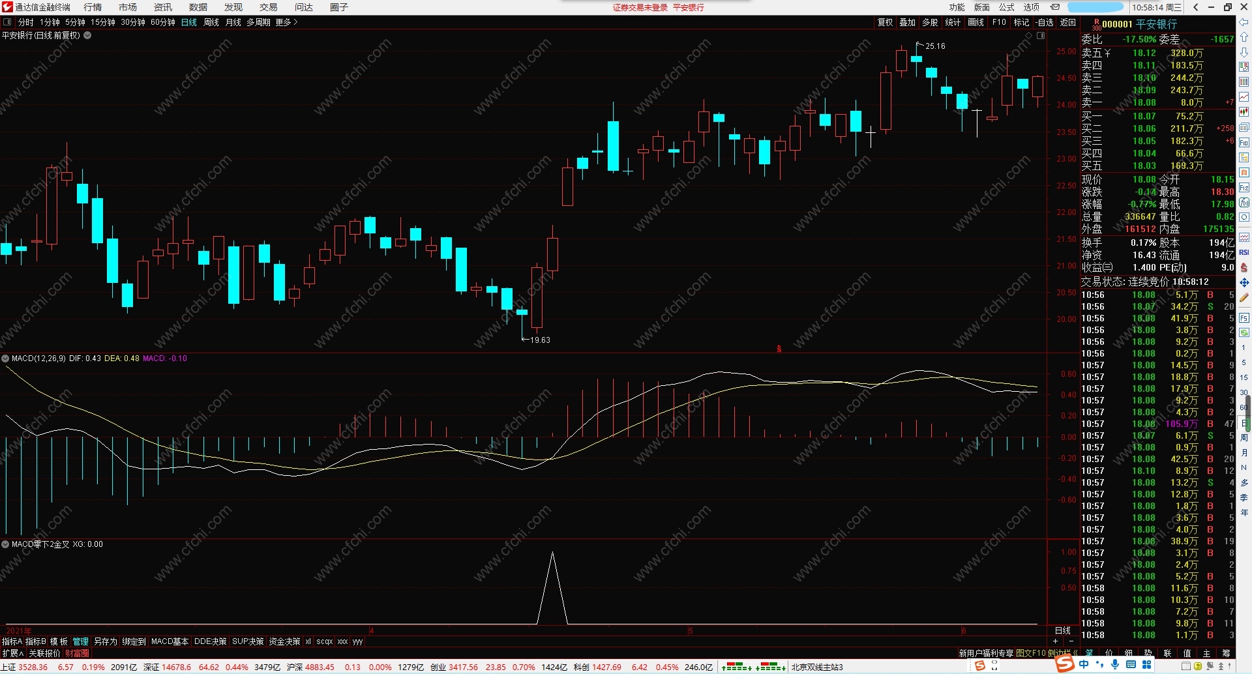Toggle IME punctuation mode

1100,665
